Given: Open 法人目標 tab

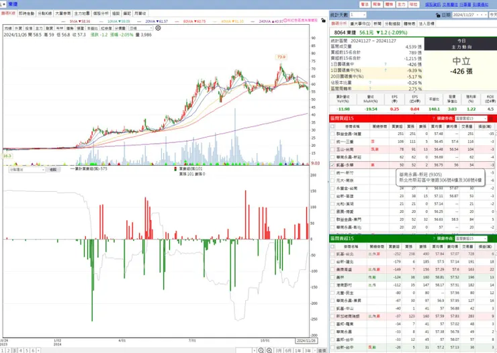Looking at the screenshot, I should pos(426,23).
